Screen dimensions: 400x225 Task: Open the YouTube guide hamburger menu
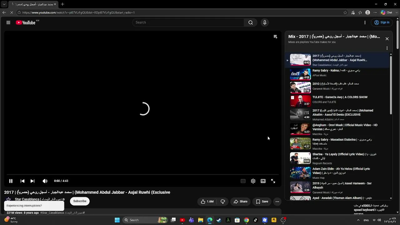(x=8, y=22)
